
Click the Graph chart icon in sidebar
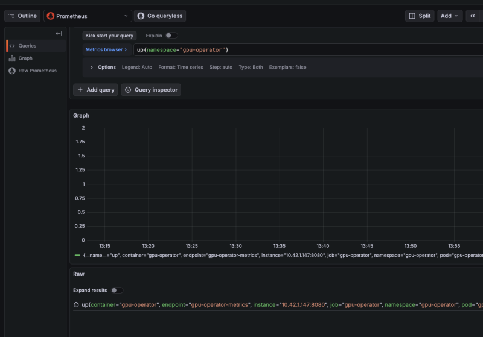click(12, 58)
